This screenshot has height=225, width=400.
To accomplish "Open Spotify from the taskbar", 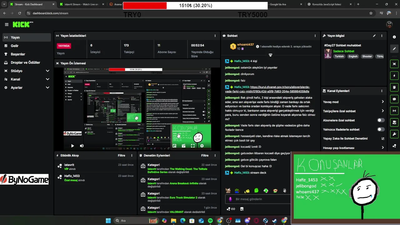I will pos(210,221).
